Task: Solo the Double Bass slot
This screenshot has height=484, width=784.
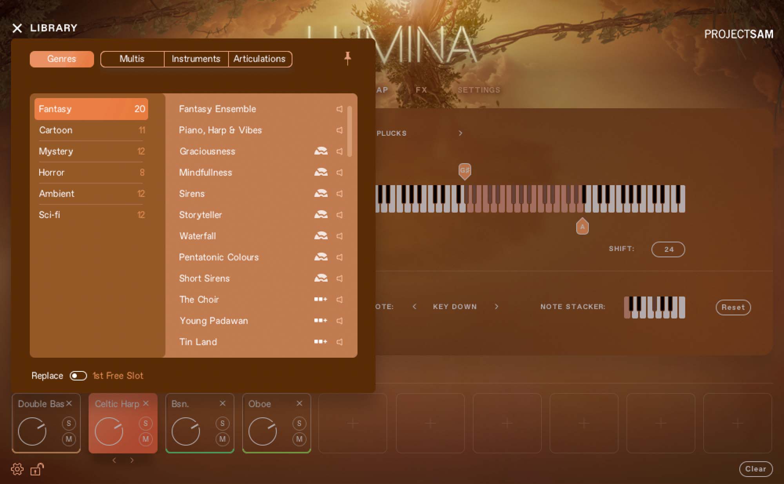Action: click(x=69, y=423)
